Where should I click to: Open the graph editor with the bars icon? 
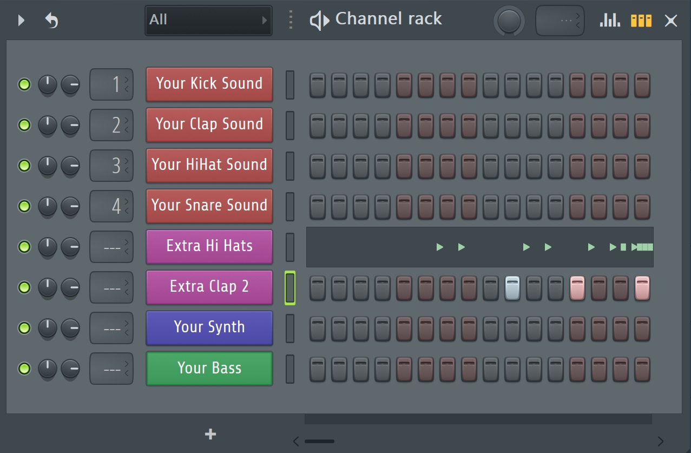click(609, 20)
